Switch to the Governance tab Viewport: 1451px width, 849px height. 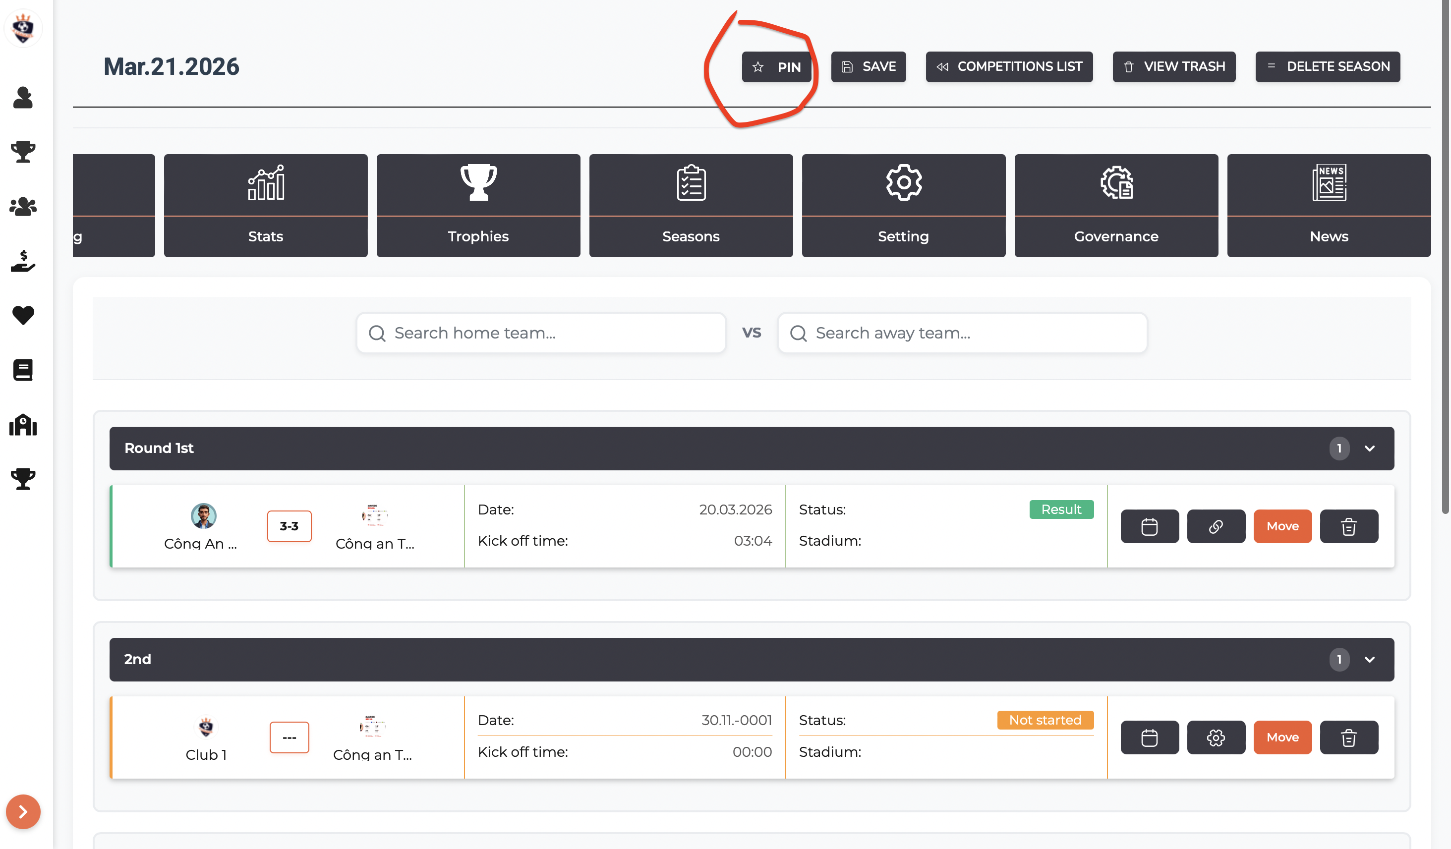[1116, 206]
